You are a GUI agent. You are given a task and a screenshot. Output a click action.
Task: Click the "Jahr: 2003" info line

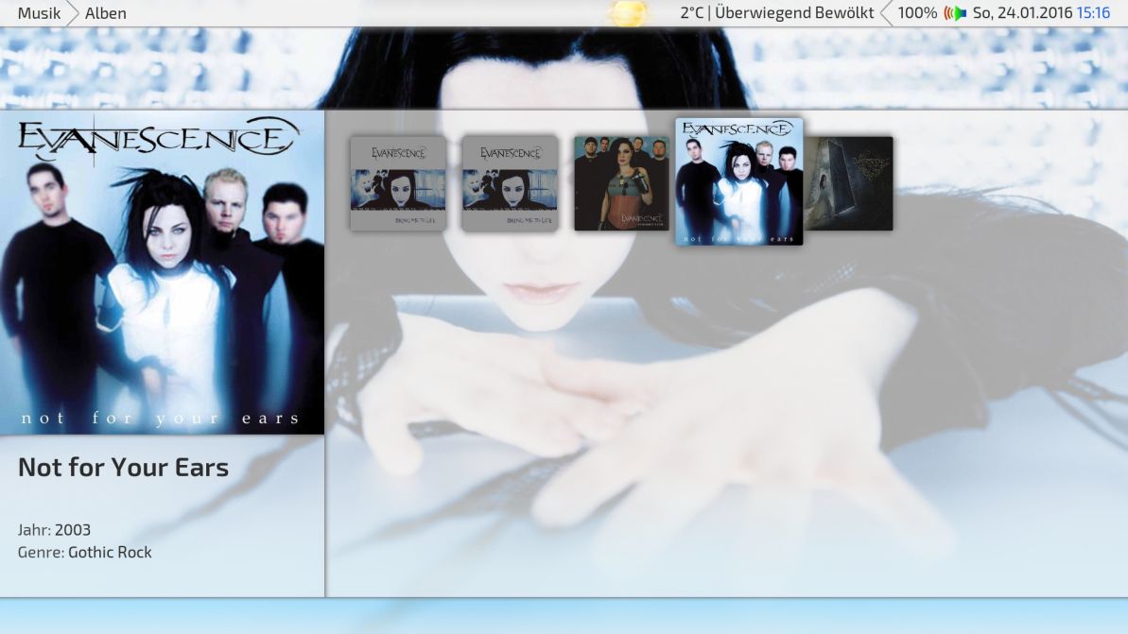[54, 530]
